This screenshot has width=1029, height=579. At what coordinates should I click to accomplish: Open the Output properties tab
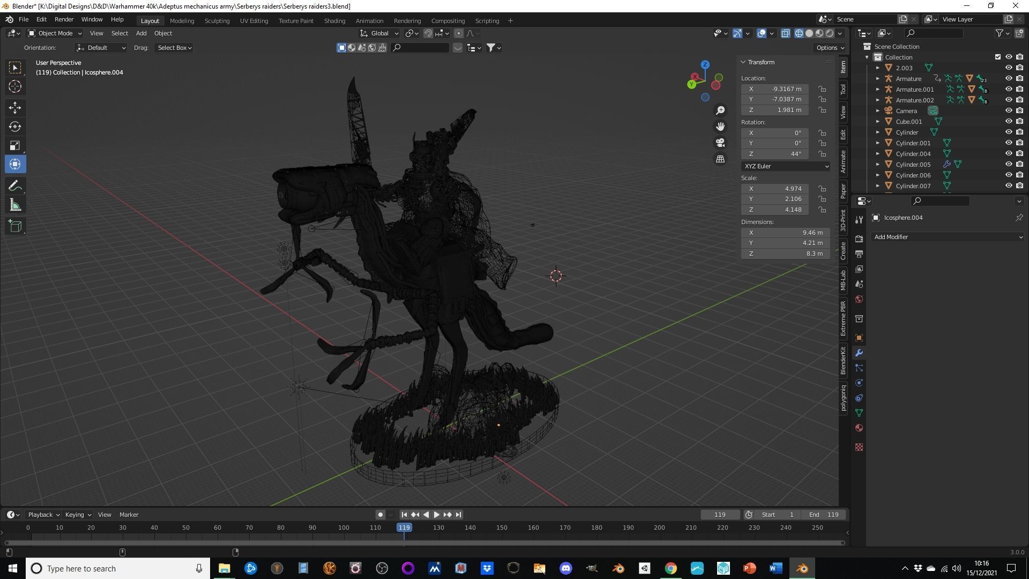[859, 254]
